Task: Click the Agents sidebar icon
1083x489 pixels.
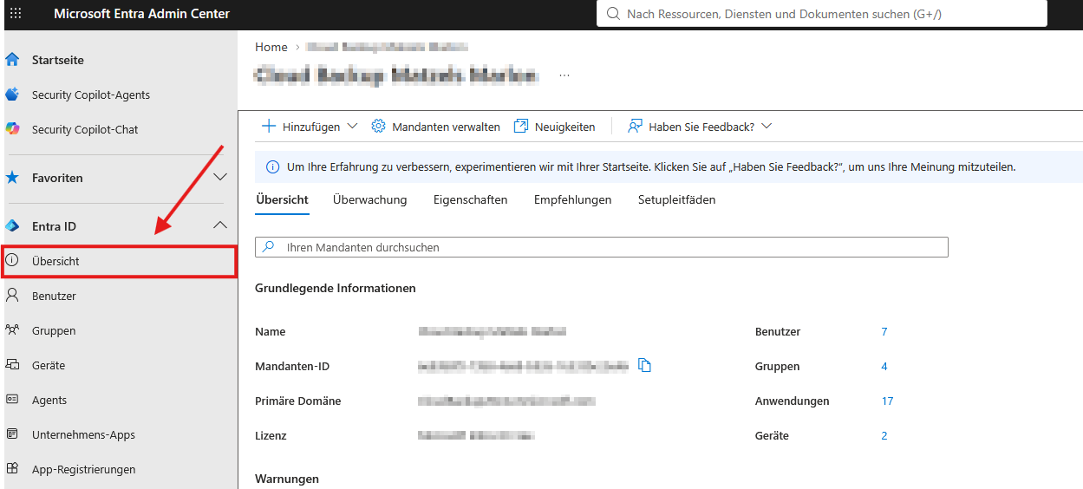Action: pyautogui.click(x=12, y=400)
